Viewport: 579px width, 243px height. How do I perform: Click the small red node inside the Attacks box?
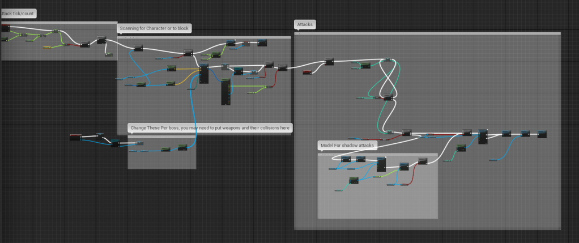click(x=307, y=72)
